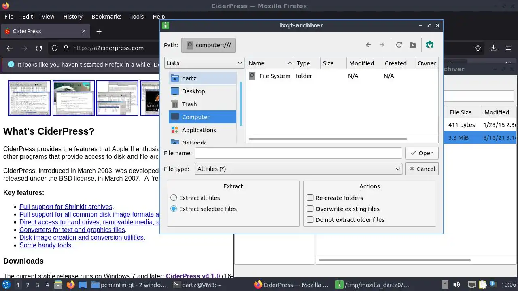Switch to pcmanfm-qt taskbar window
Image resolution: width=518 pixels, height=291 pixels.
pyautogui.click(x=129, y=285)
